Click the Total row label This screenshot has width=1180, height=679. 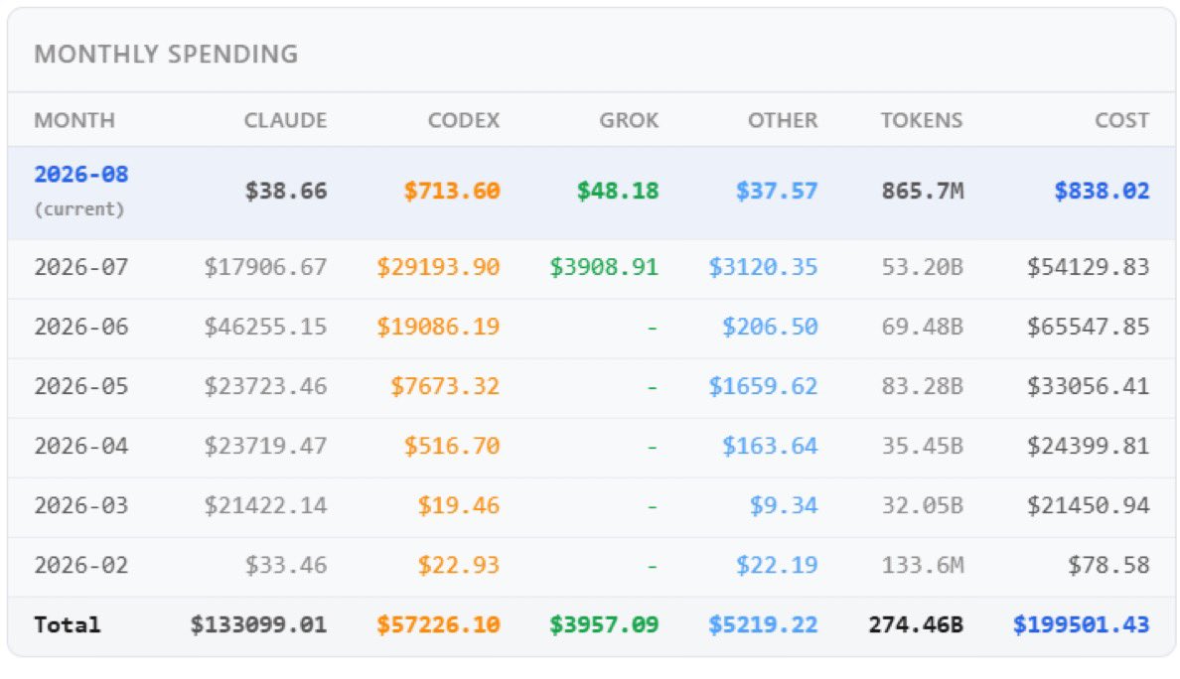pos(67,624)
